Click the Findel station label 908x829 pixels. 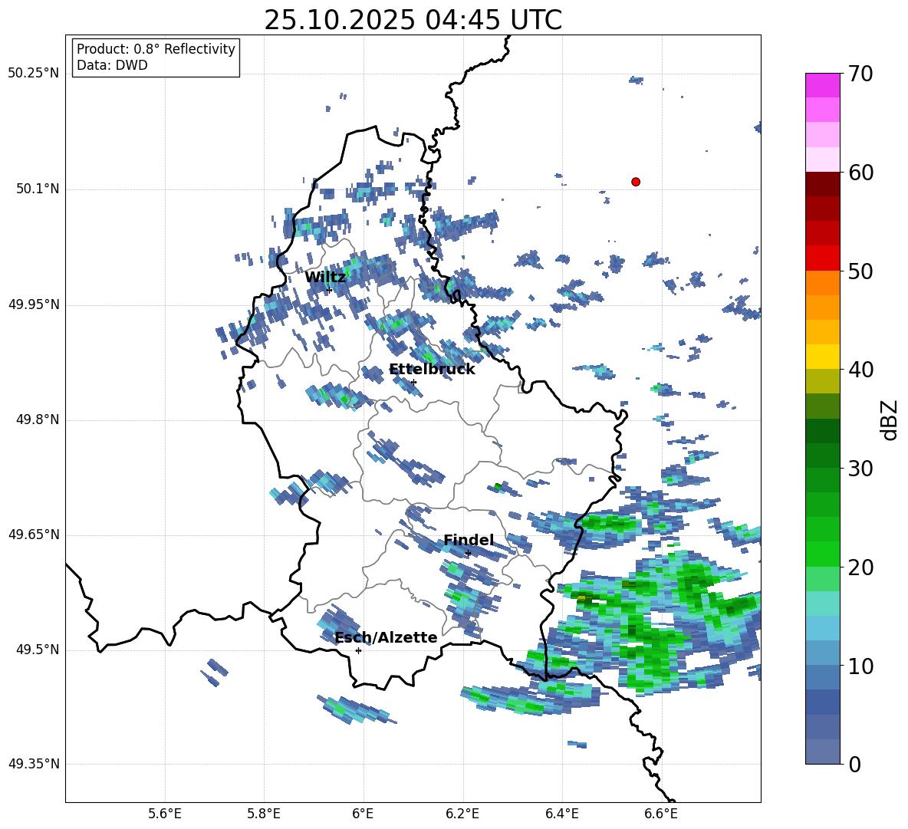(x=469, y=541)
